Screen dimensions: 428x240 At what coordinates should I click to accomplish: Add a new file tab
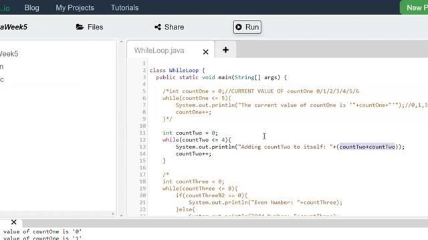pos(225,50)
